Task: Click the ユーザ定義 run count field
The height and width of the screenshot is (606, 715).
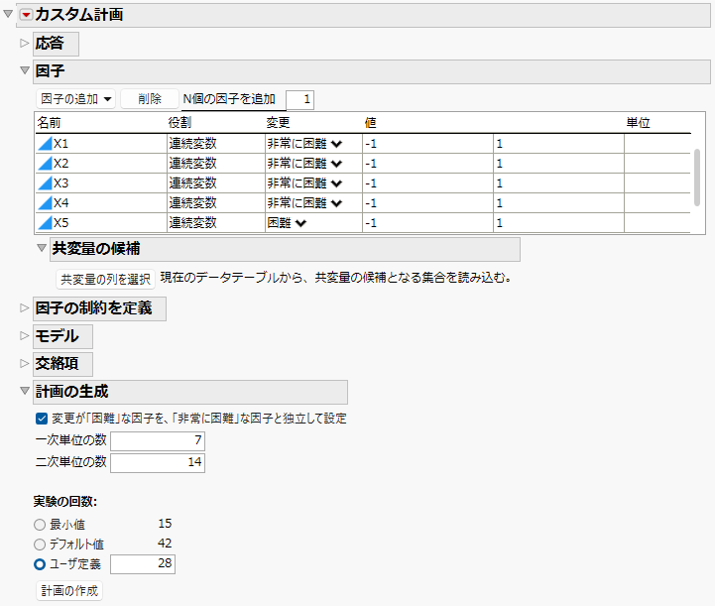Action: (143, 564)
